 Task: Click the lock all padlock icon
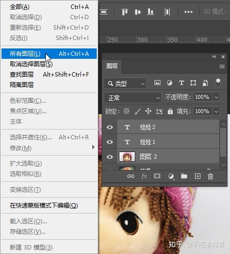pyautogui.click(x=170, y=111)
